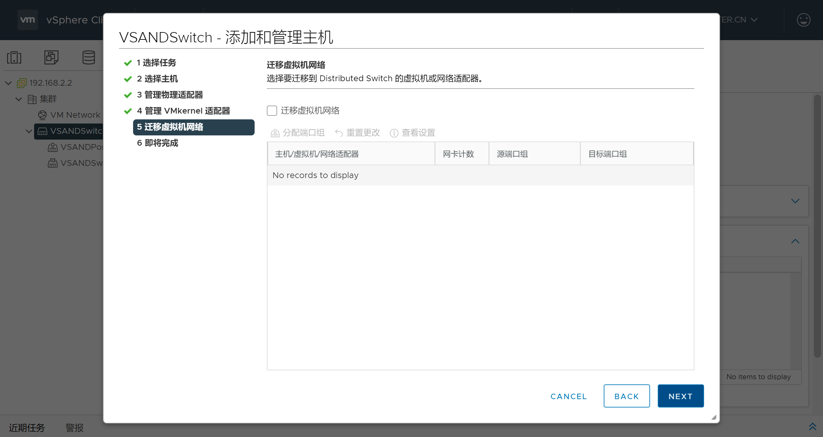This screenshot has height=437, width=823.
Task: Click the 分配端口组 toolbar icon
Action: click(x=275, y=133)
